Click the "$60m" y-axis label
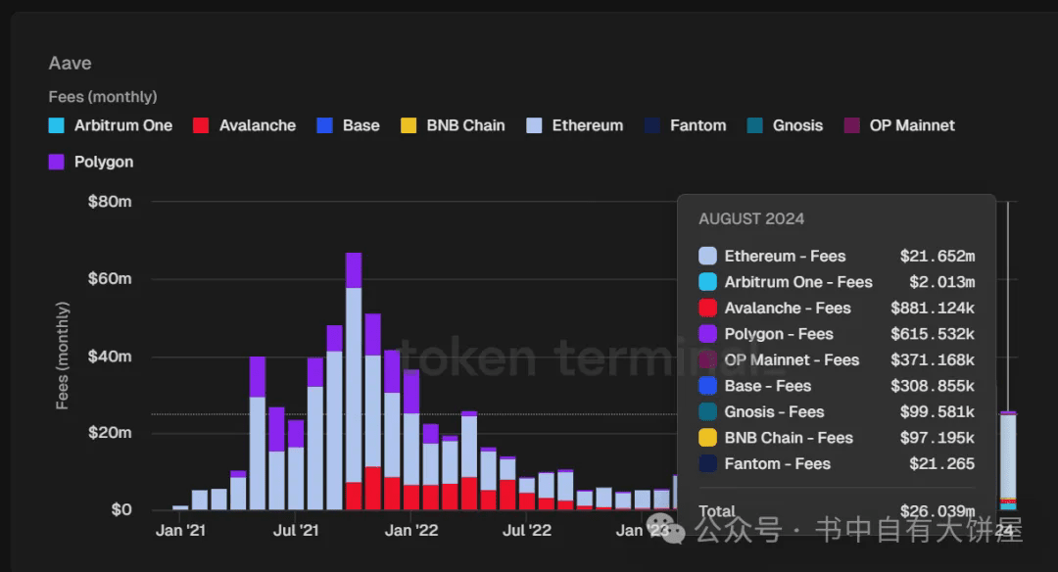Screen dimensions: 1058x572 (x=110, y=278)
